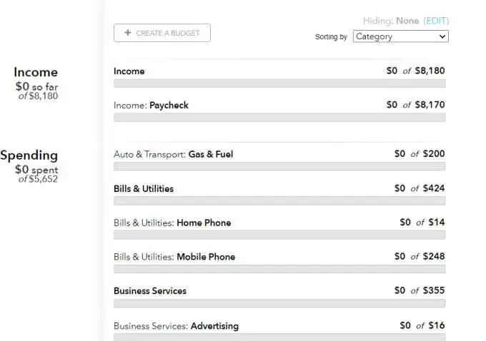Viewport: 486px width, 341px height.
Task: Select the Advertising budget entry
Action: pos(279,330)
